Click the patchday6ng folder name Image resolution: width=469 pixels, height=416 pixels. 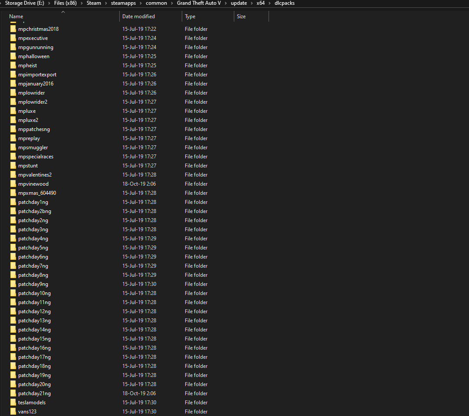pyautogui.click(x=33, y=257)
